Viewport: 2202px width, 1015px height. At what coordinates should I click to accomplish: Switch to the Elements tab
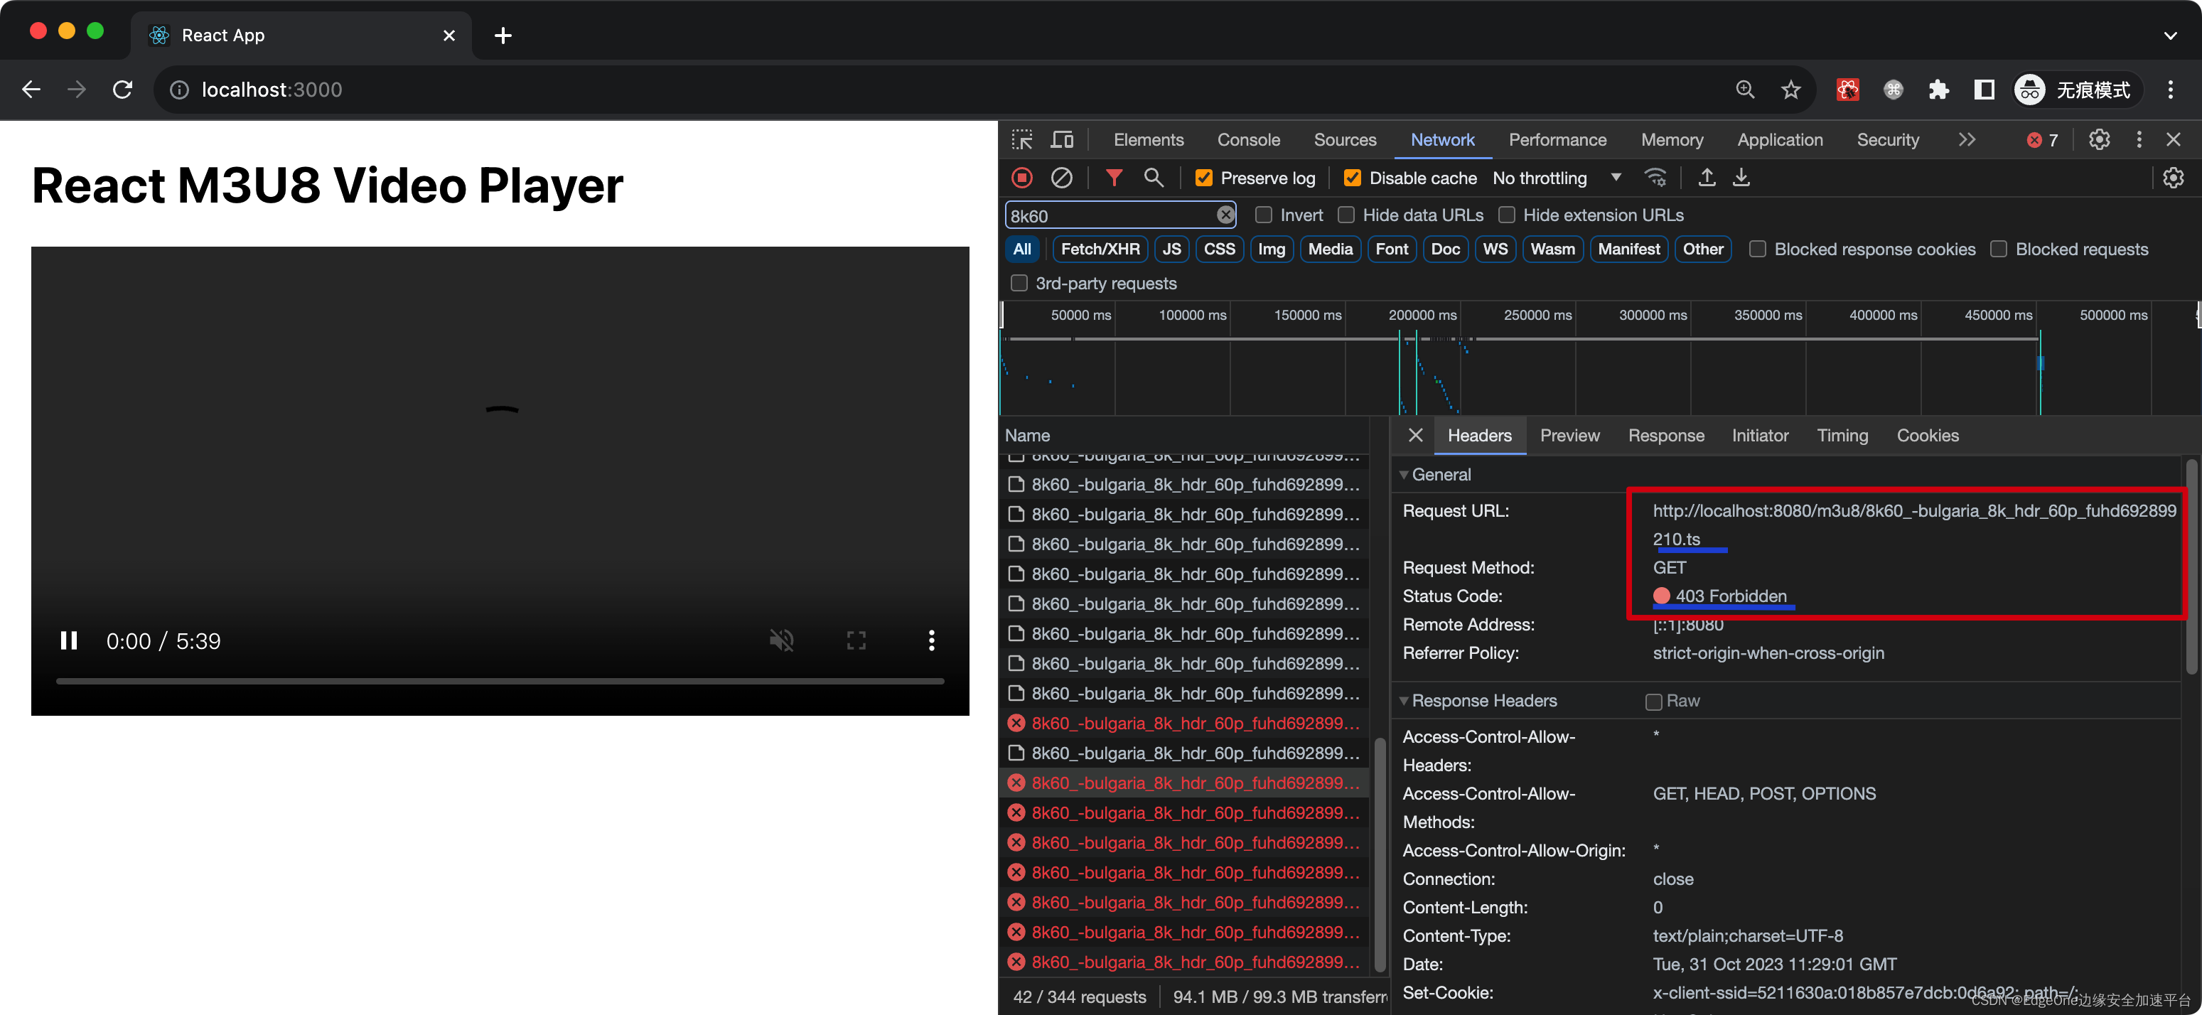(x=1148, y=139)
